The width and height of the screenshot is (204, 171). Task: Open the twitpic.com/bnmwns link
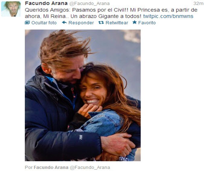pyautogui.click(x=168, y=16)
